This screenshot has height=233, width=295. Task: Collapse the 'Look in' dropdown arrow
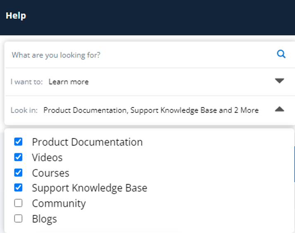point(279,109)
